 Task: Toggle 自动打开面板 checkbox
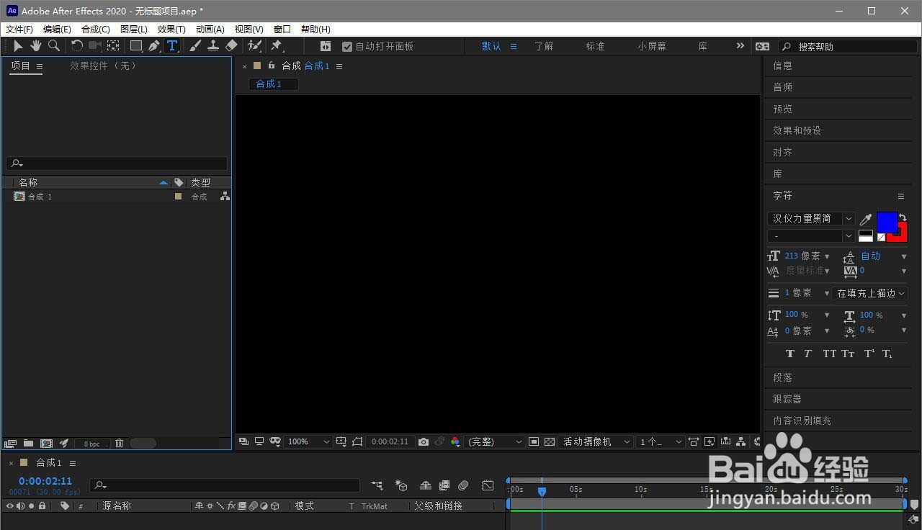tap(347, 46)
